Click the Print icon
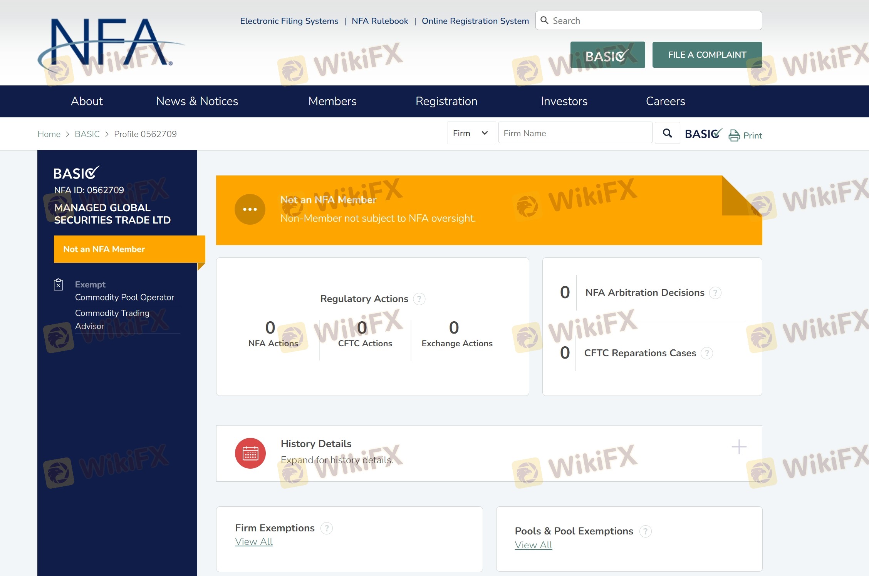 click(734, 135)
